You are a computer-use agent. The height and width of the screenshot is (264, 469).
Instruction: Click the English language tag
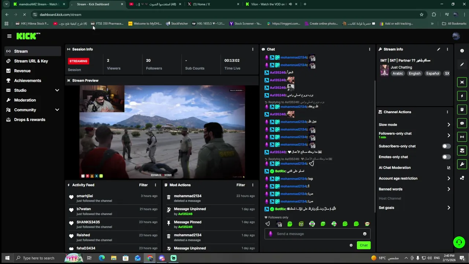(x=414, y=73)
